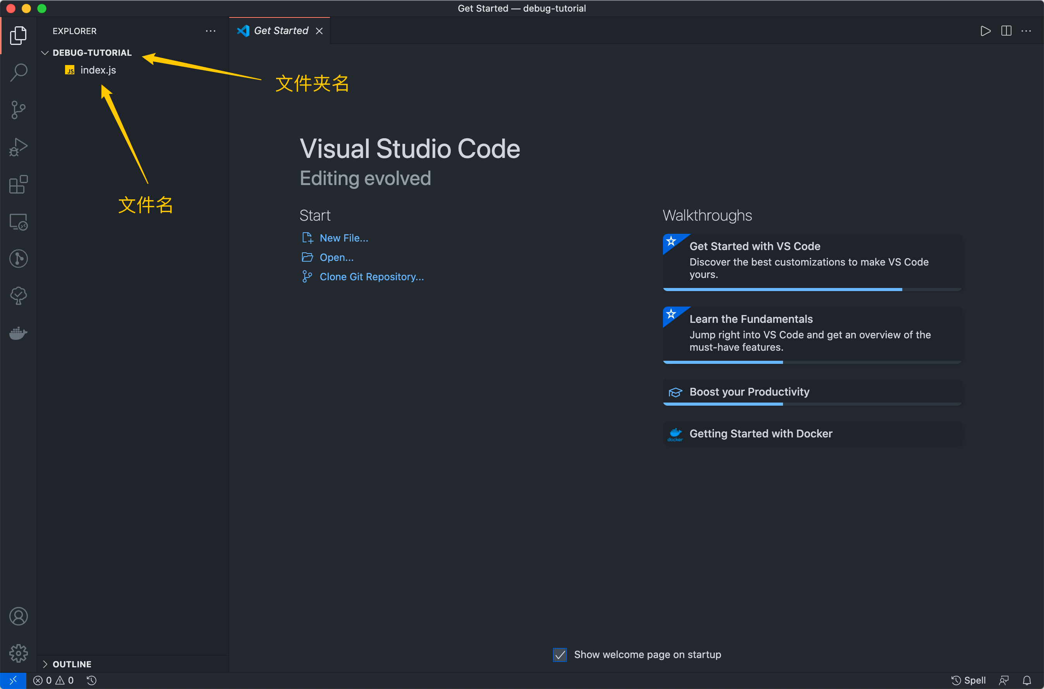The image size is (1044, 689).
Task: Open the Extensions view
Action: (19, 184)
